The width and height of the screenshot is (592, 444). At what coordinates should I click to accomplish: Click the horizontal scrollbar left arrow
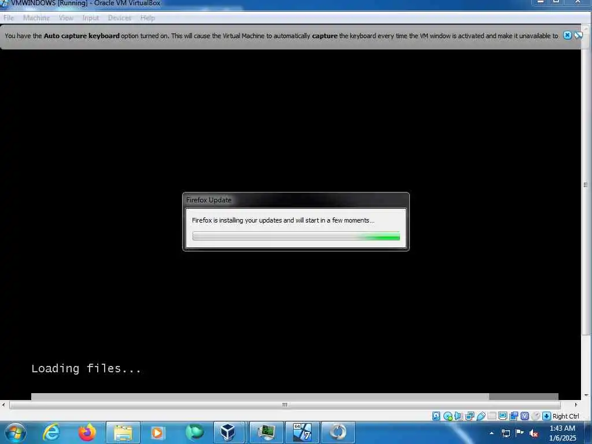(x=3, y=405)
